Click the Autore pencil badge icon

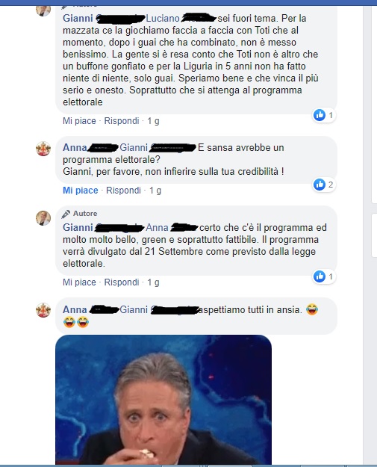pyautogui.click(x=66, y=214)
